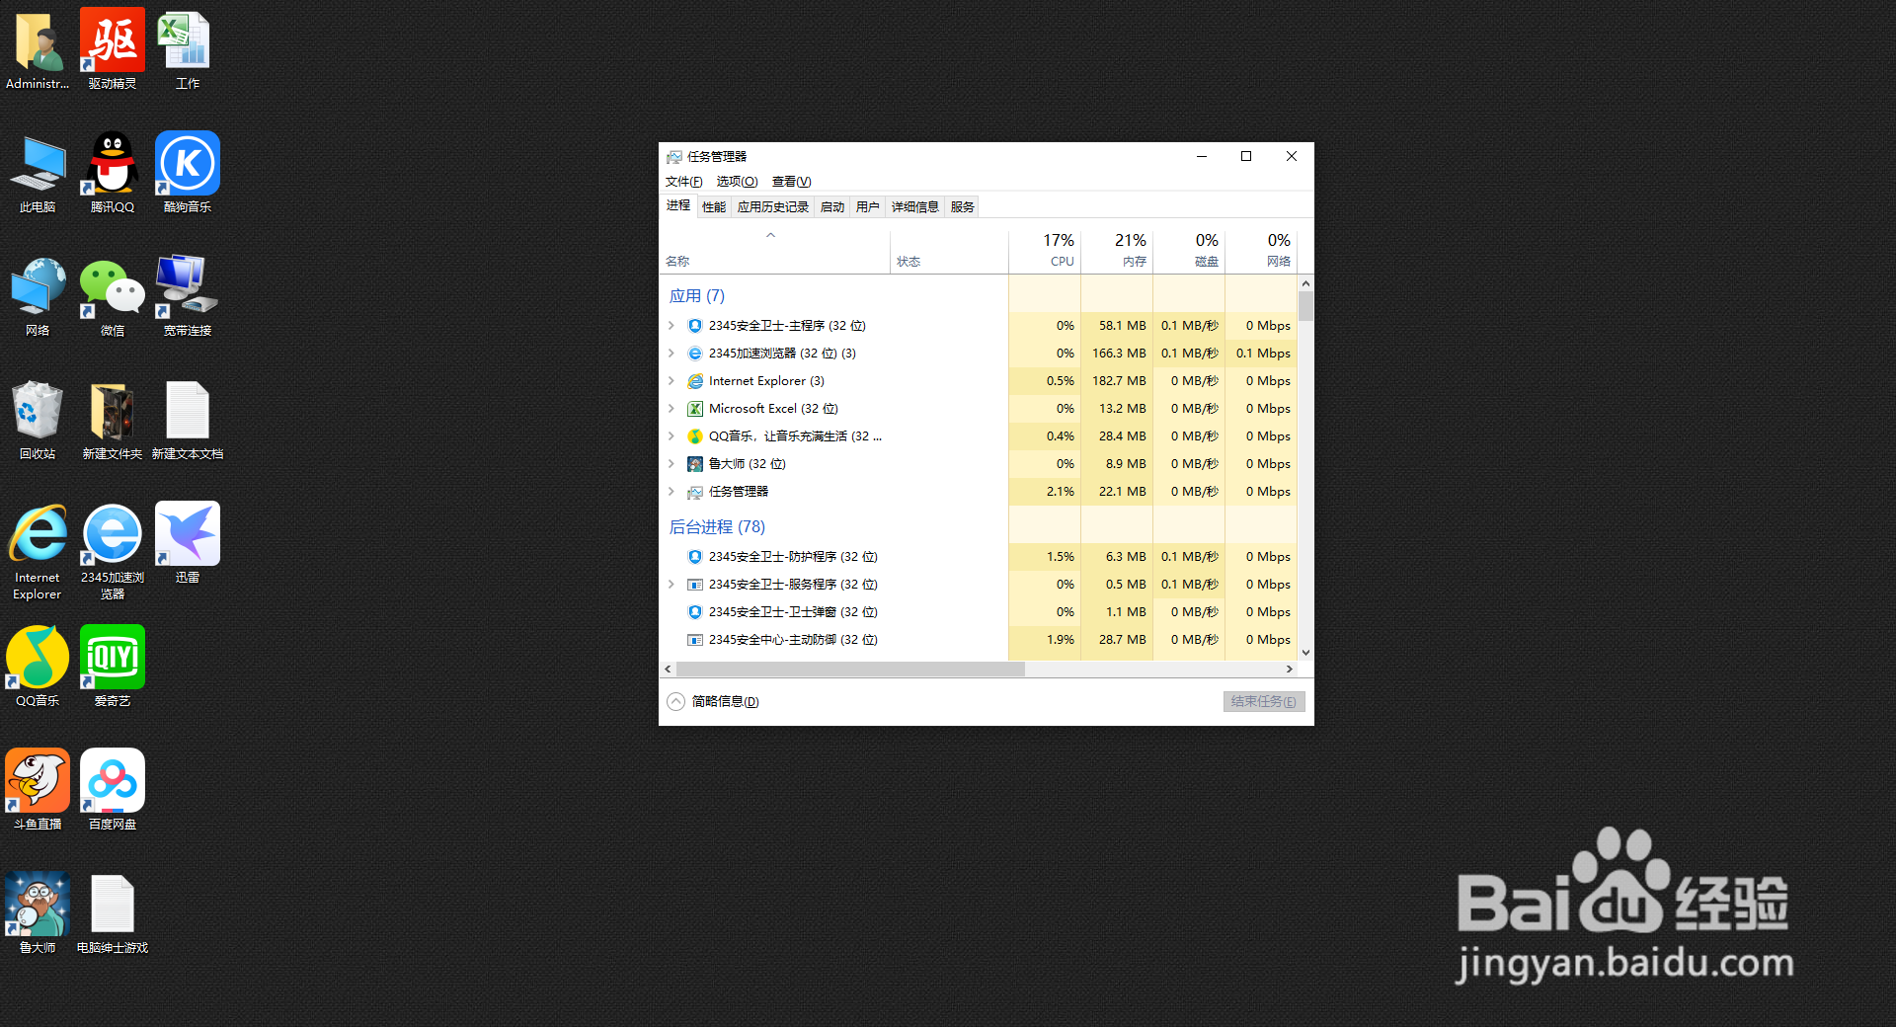
Task: Sort processes by 磁盘 column header
Action: [x=1189, y=251]
